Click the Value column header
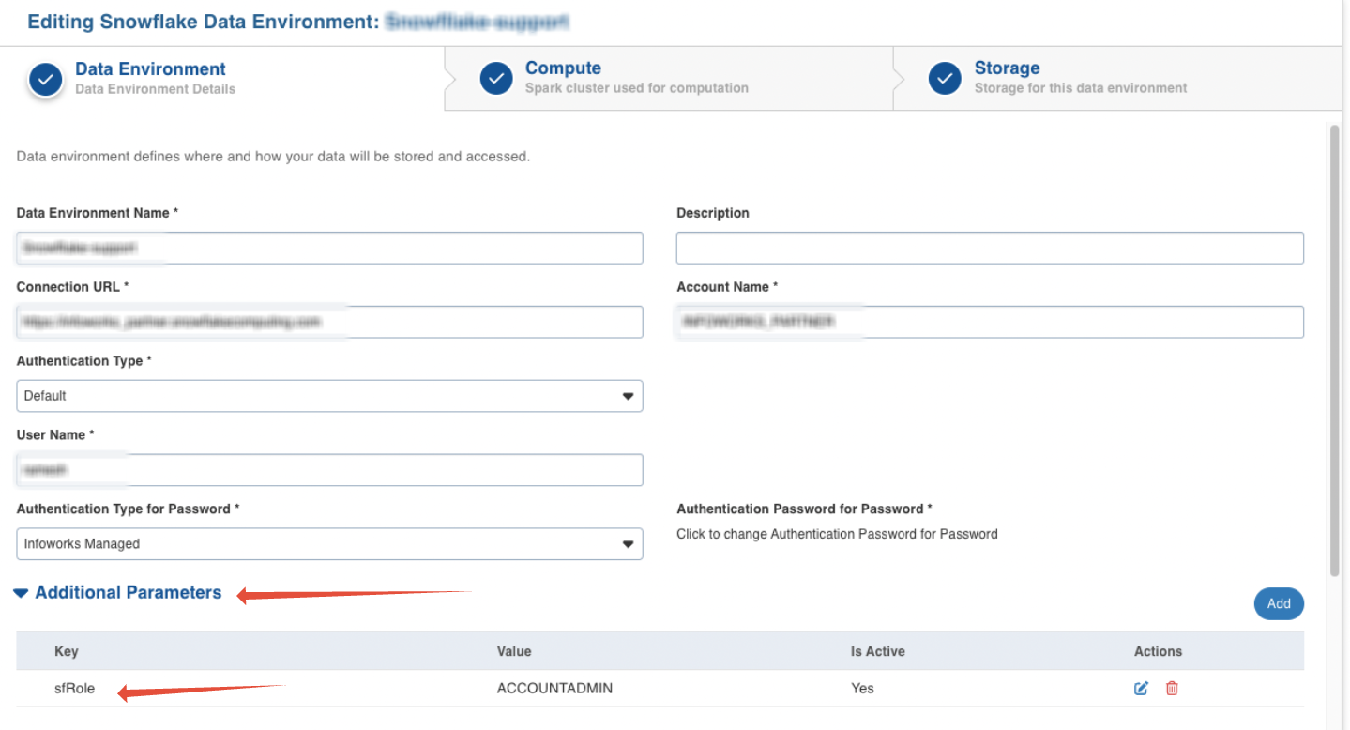Image resolution: width=1350 pixels, height=730 pixels. click(x=514, y=651)
